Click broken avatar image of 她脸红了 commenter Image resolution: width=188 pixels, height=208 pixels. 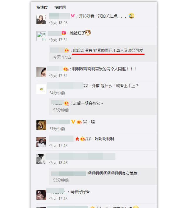pos(41,36)
